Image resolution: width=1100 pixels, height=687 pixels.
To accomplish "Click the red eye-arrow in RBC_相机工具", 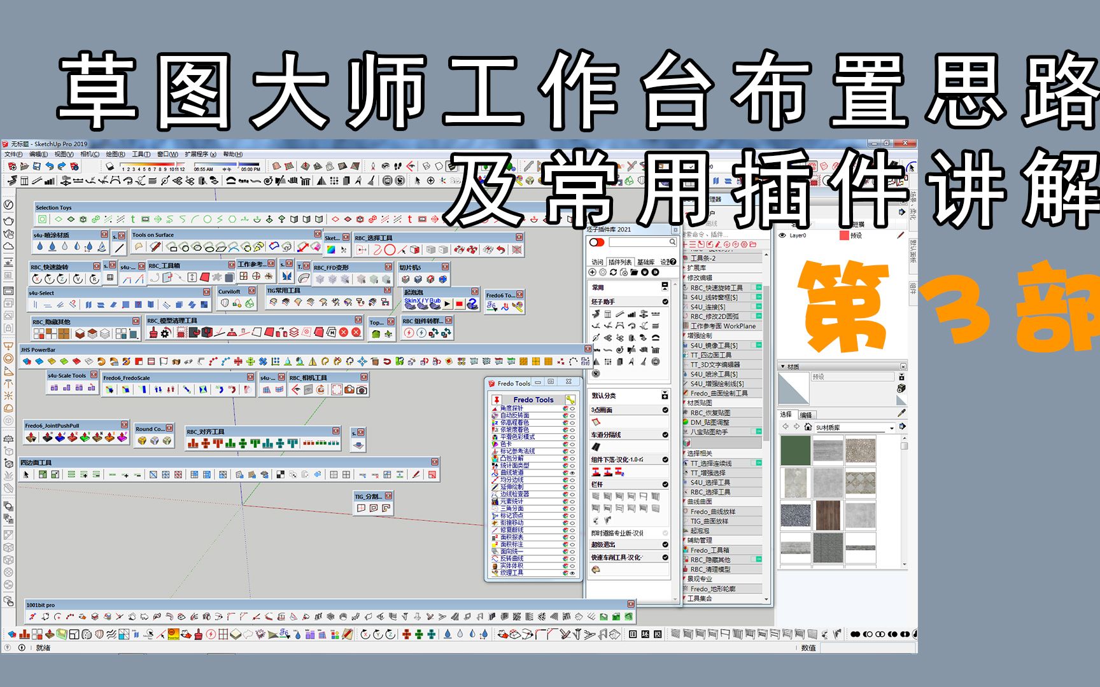I will (x=296, y=390).
